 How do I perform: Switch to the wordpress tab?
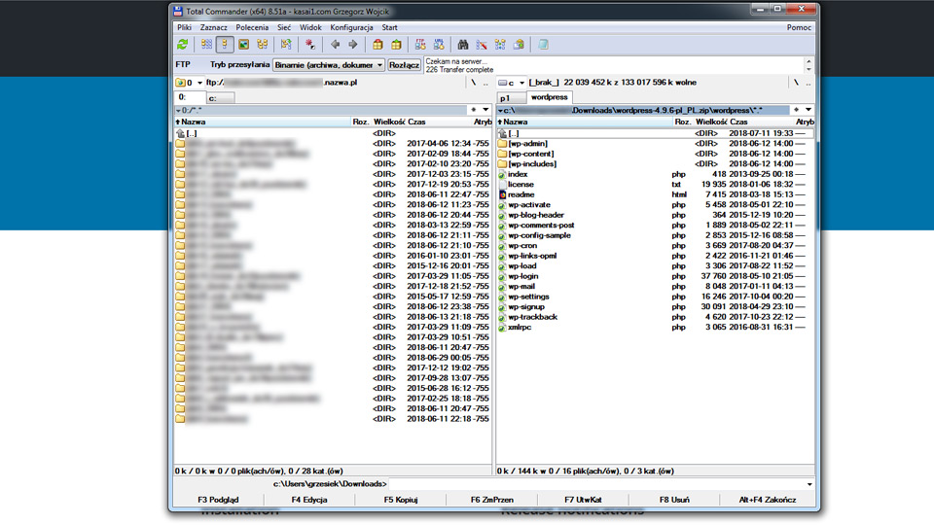pyautogui.click(x=549, y=97)
